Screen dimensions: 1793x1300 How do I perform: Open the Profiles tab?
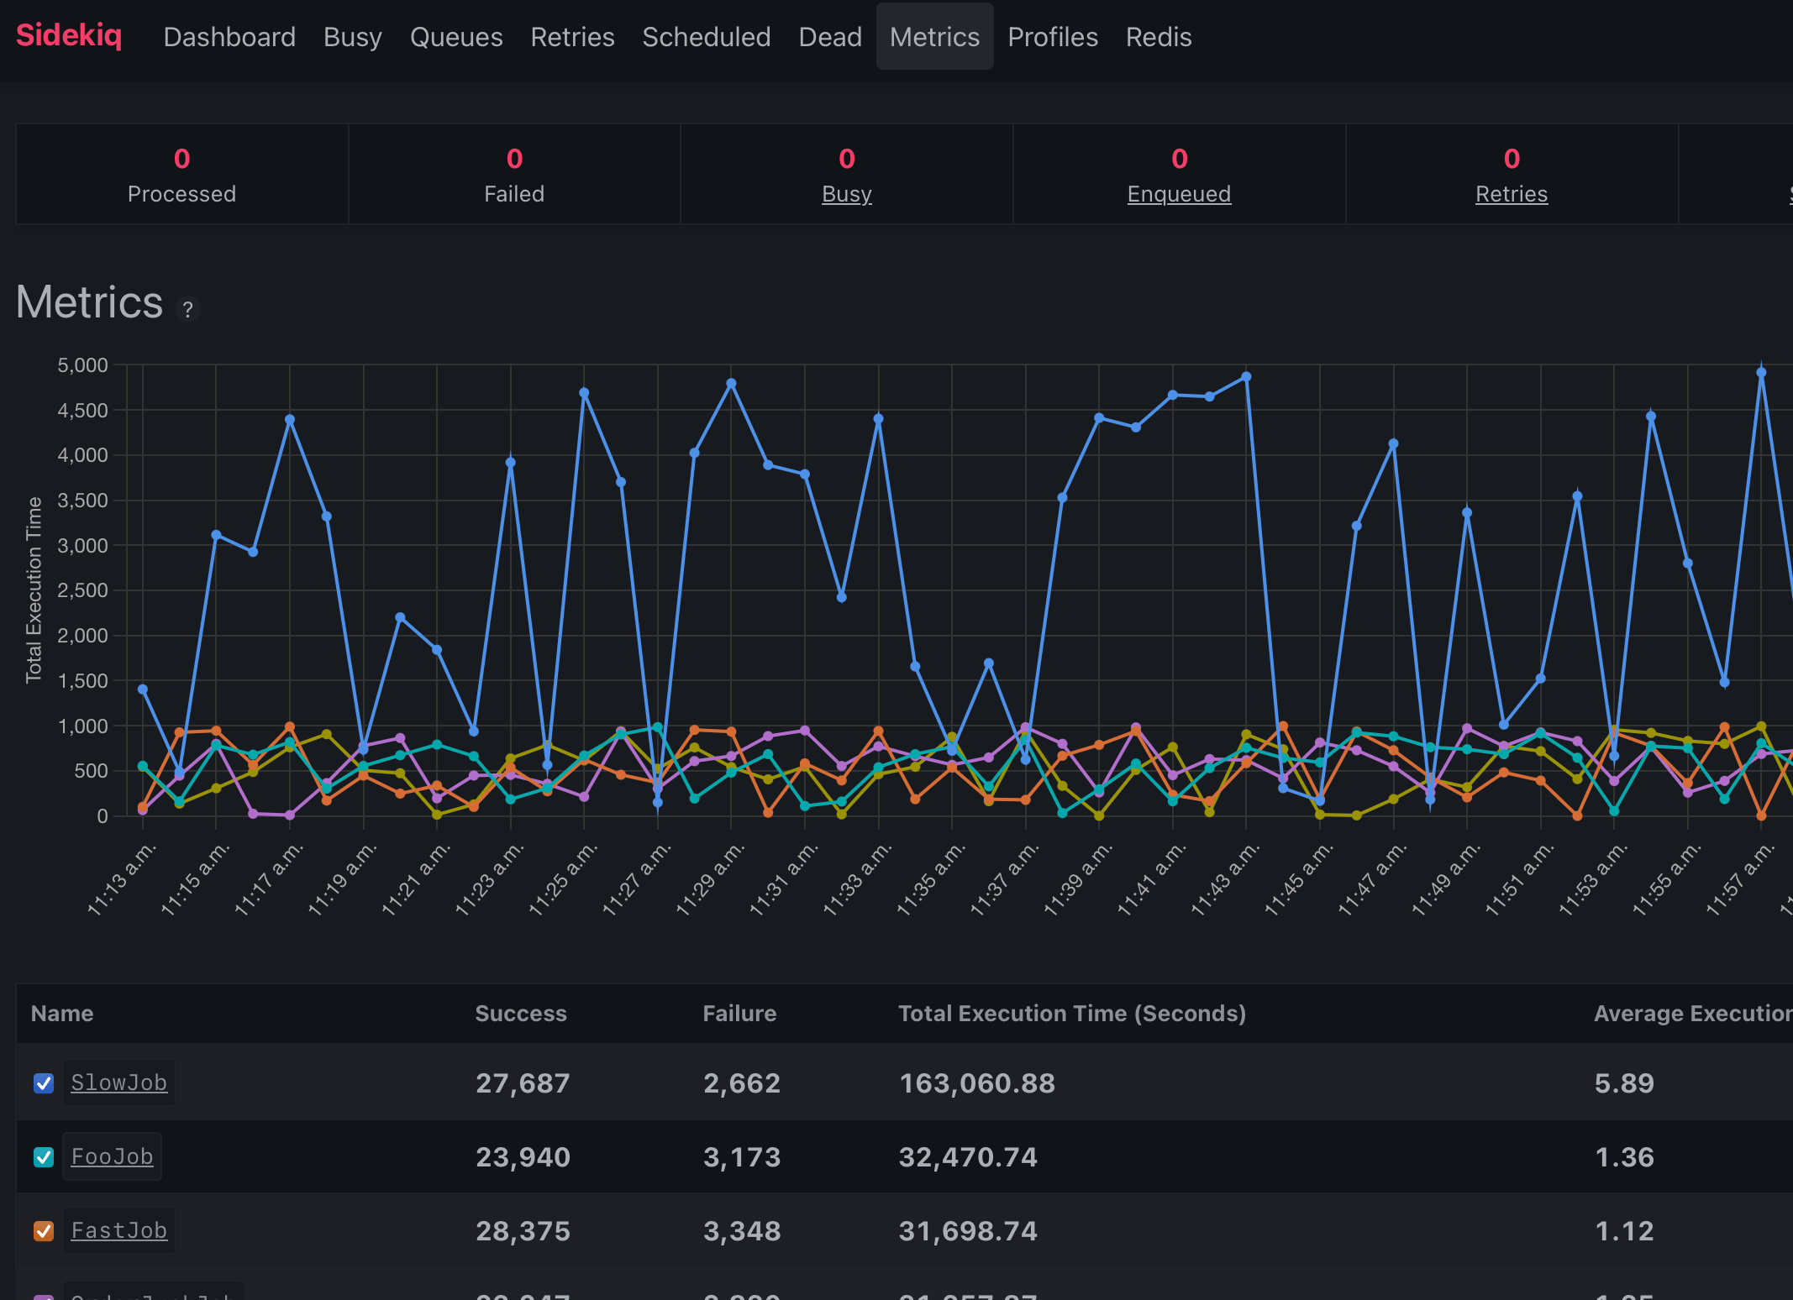pyautogui.click(x=1053, y=37)
